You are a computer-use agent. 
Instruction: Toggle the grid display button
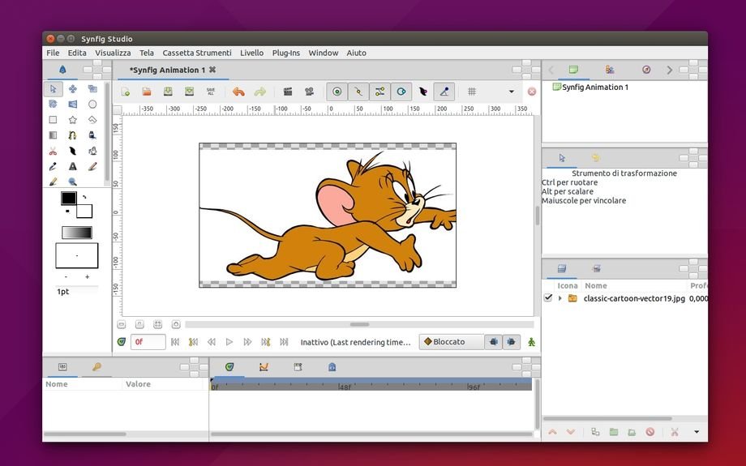pos(471,92)
